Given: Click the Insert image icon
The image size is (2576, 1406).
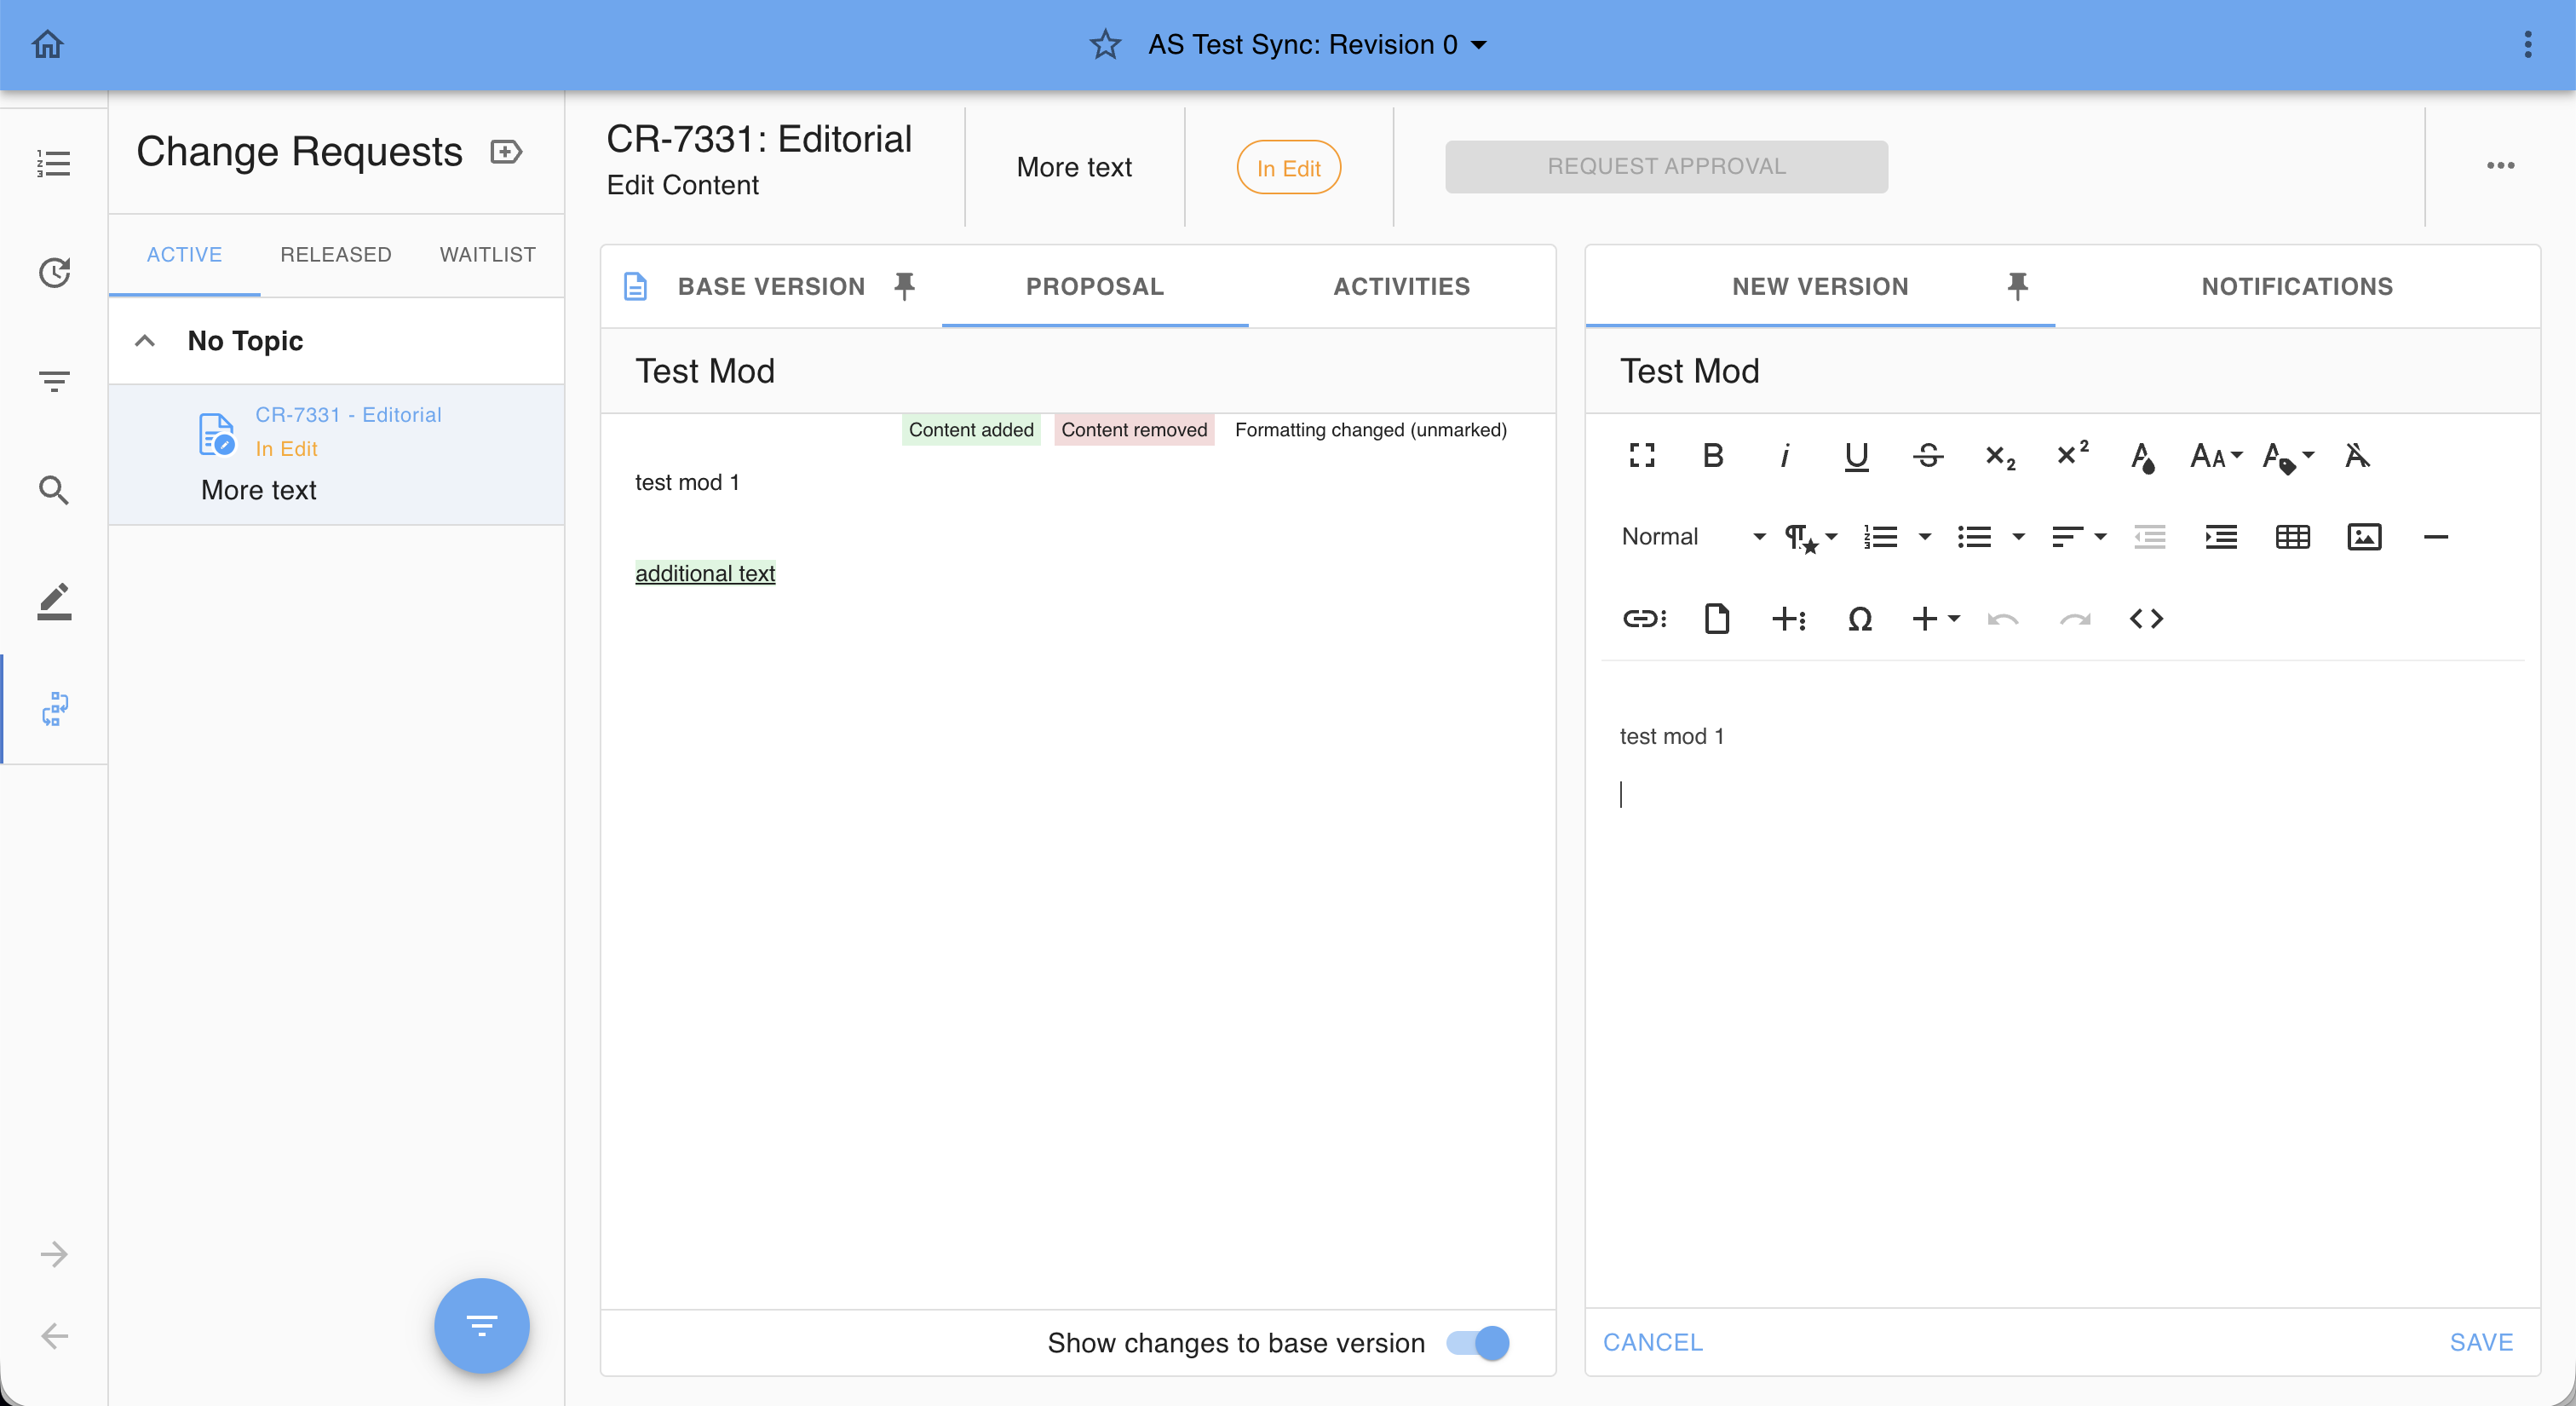Looking at the screenshot, I should (2364, 537).
